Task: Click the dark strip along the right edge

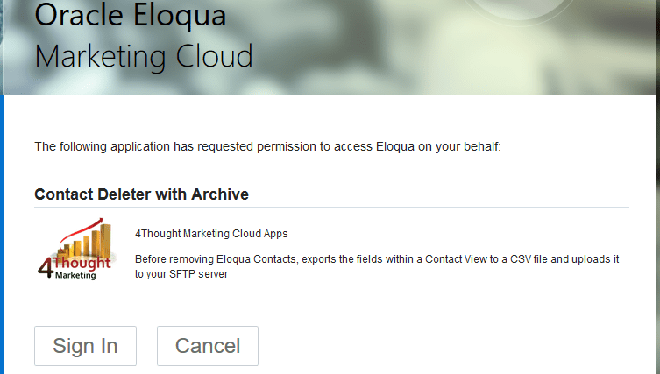Action: pyautogui.click(x=658, y=187)
